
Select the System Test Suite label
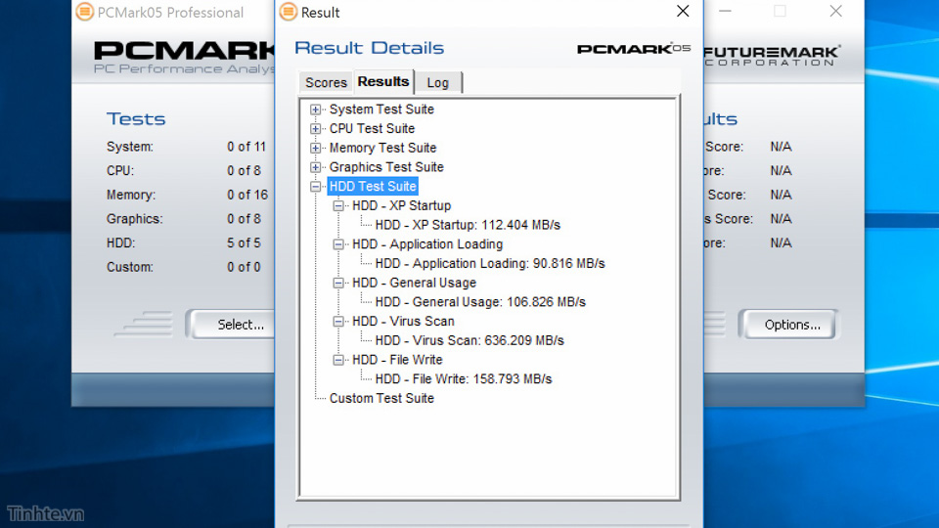pyautogui.click(x=381, y=110)
